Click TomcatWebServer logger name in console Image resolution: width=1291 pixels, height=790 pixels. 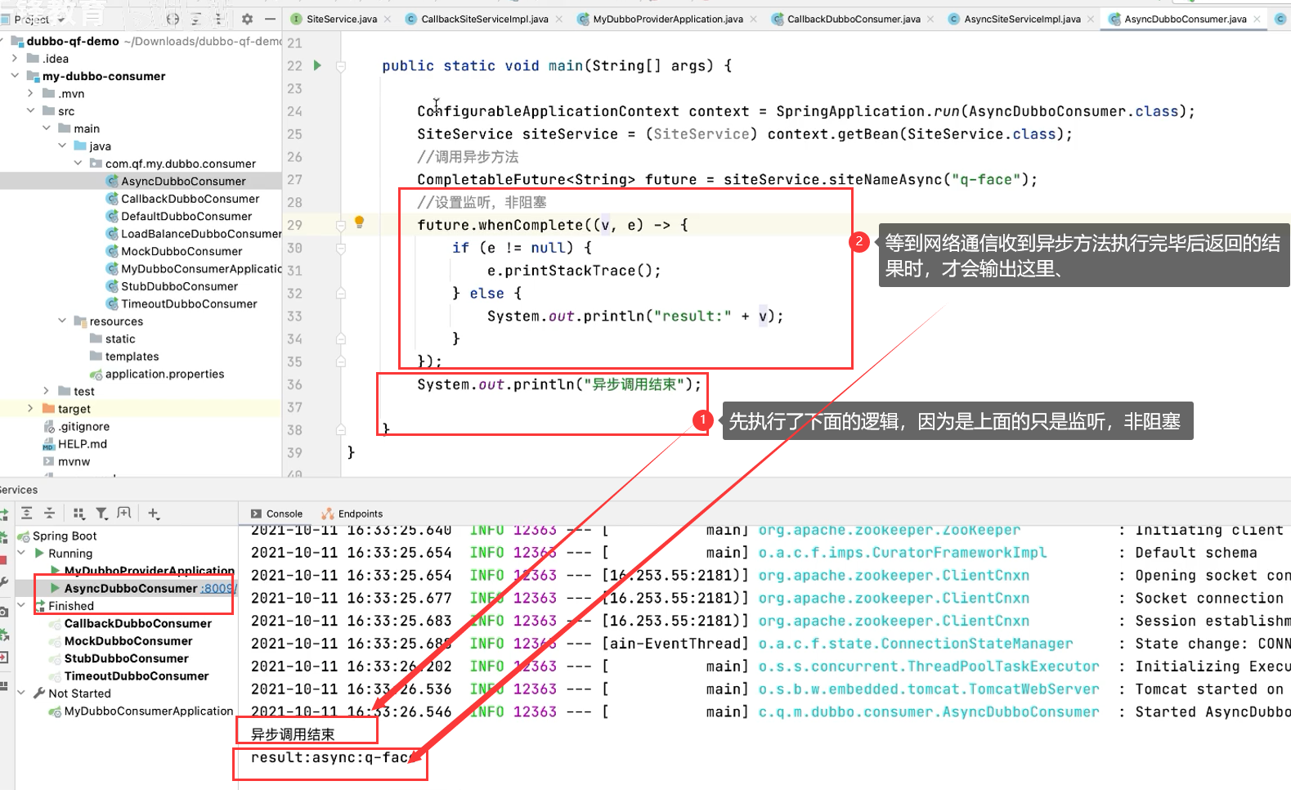pos(929,689)
